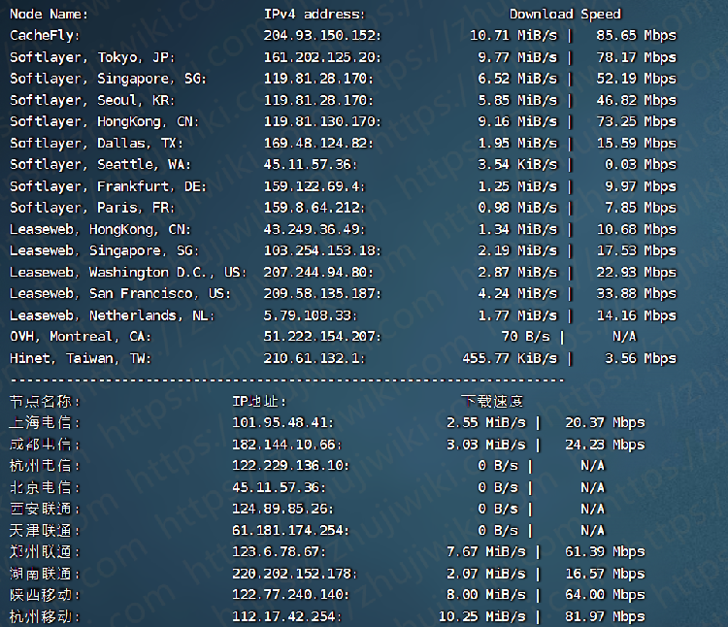Click the 20.37 Mbps speed value

pyautogui.click(x=605, y=423)
